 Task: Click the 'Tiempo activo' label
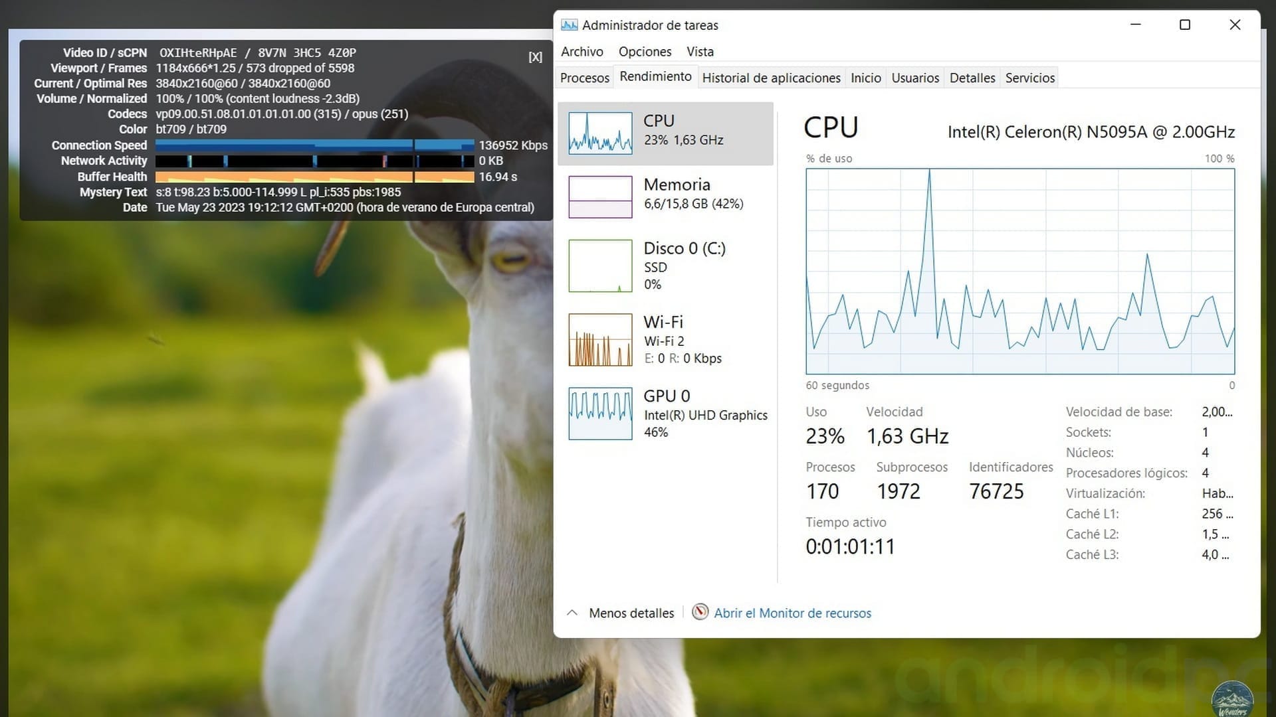click(x=846, y=522)
